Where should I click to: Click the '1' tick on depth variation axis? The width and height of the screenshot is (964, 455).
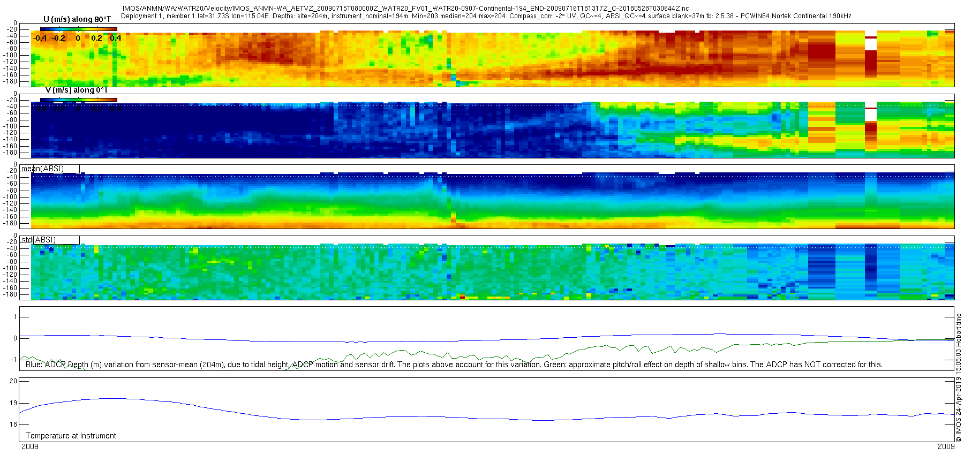tap(16, 317)
